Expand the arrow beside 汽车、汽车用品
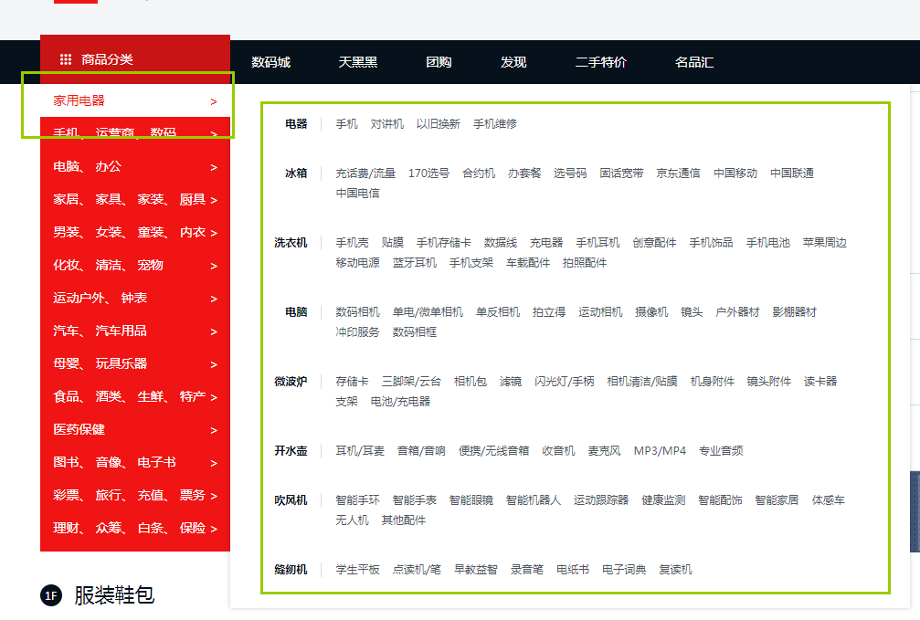Screen dimensions: 920x620 [214, 332]
